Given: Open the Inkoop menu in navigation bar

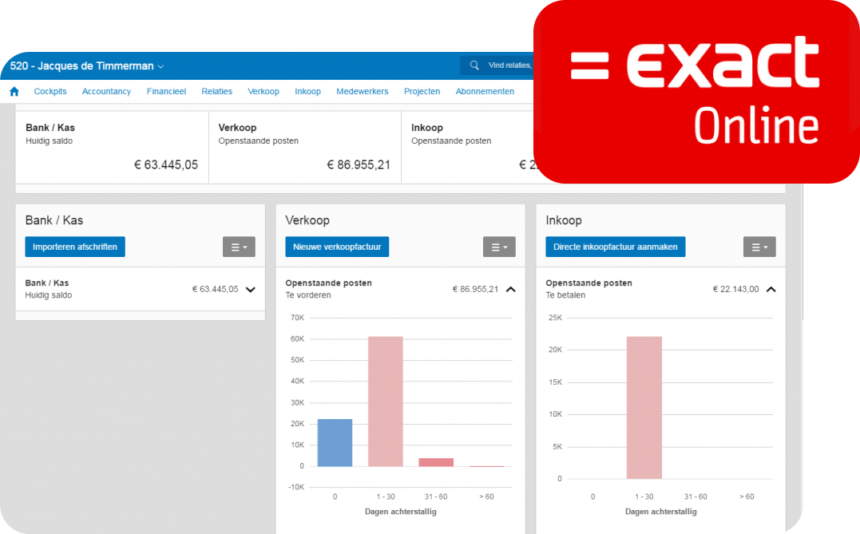Looking at the screenshot, I should (x=307, y=92).
